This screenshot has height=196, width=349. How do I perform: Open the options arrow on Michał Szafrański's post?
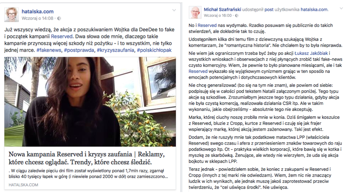[x=341, y=8]
